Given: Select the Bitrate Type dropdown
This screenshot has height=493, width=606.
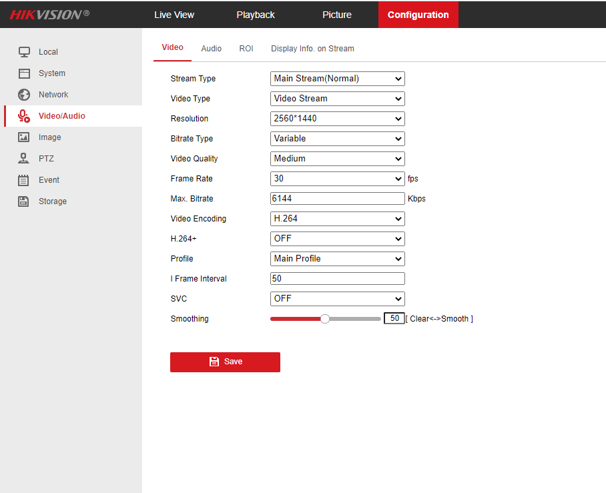Looking at the screenshot, I should click(337, 139).
